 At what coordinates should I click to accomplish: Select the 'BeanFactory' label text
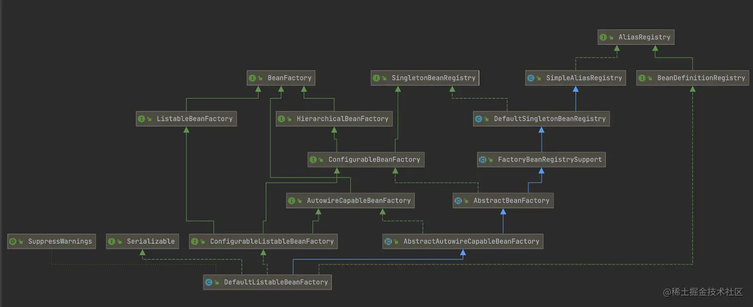point(289,78)
